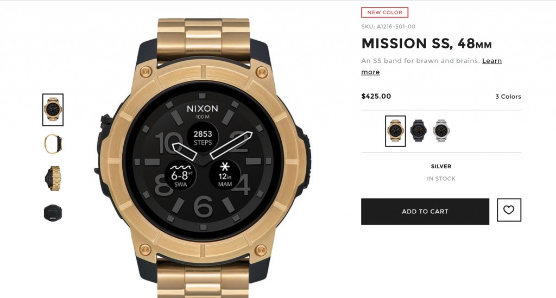The width and height of the screenshot is (556, 298).
Task: Click the IN STOCK status text
Action: [x=441, y=179]
